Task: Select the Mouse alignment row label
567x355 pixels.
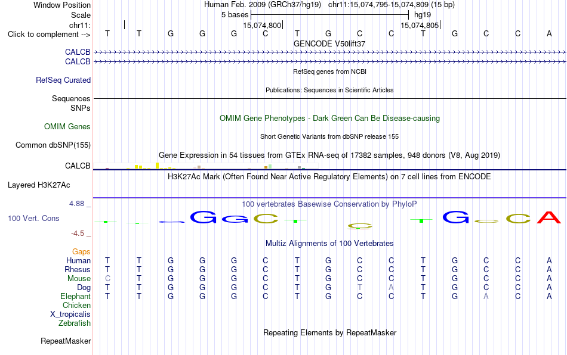Action: tap(79, 279)
